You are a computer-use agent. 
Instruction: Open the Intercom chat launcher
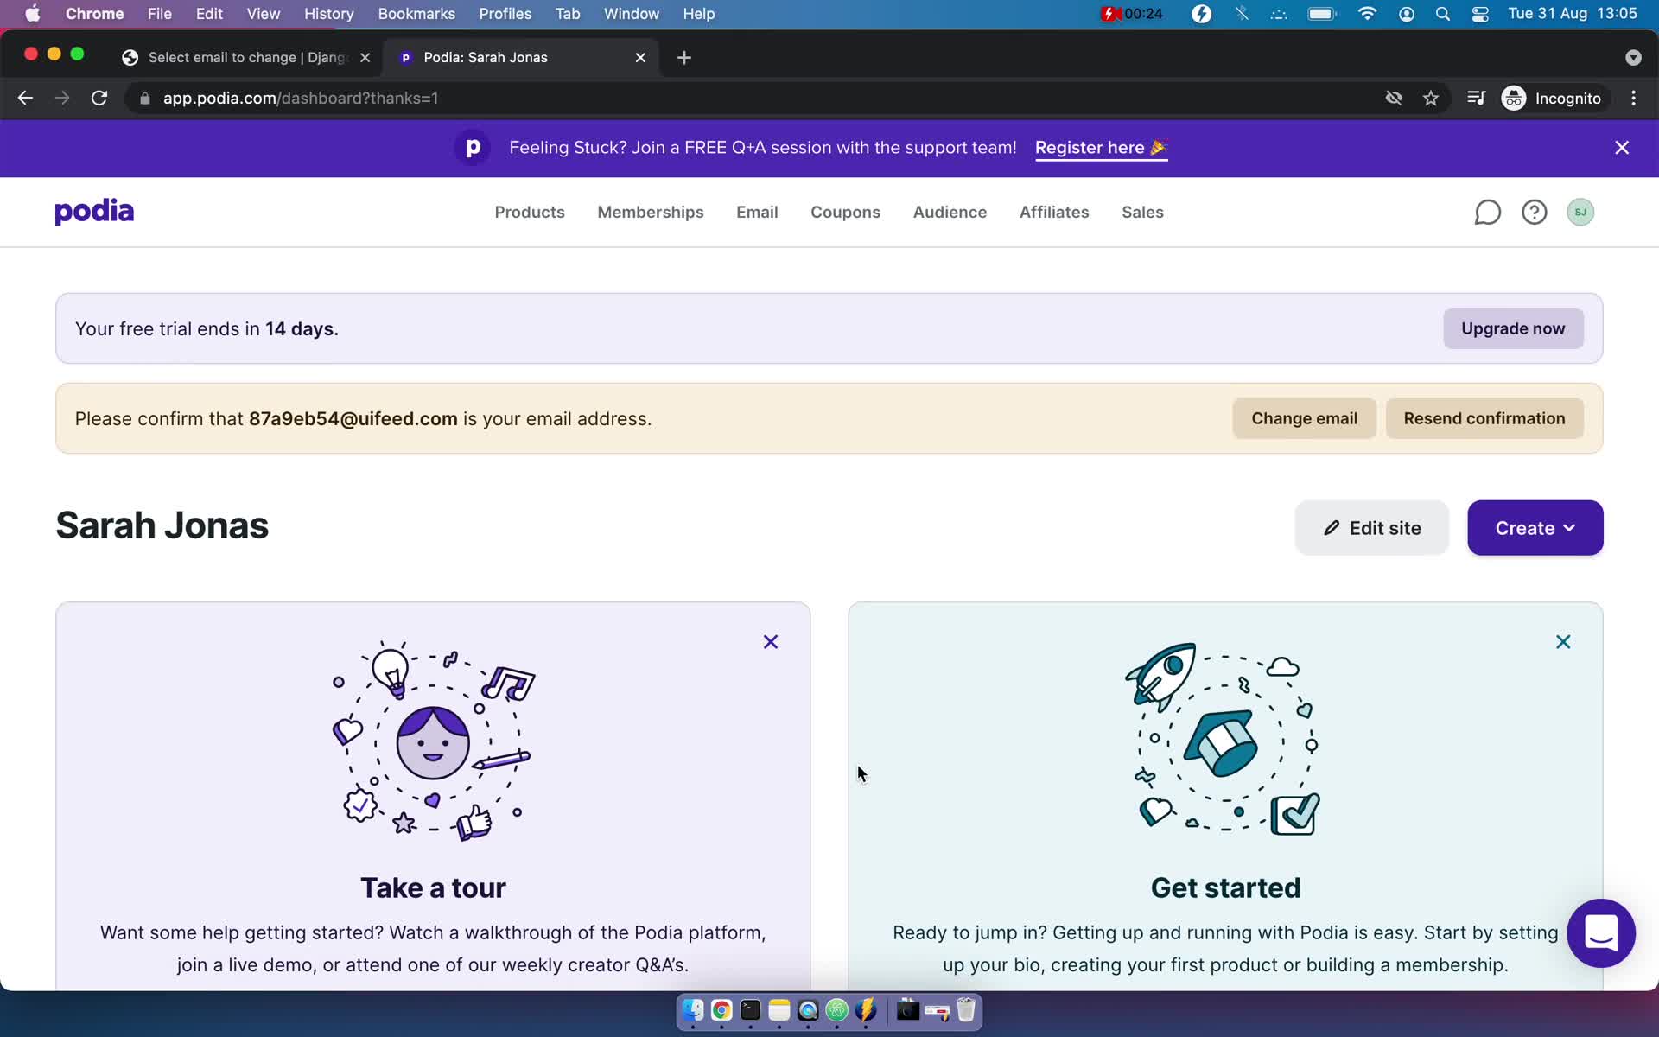tap(1601, 933)
